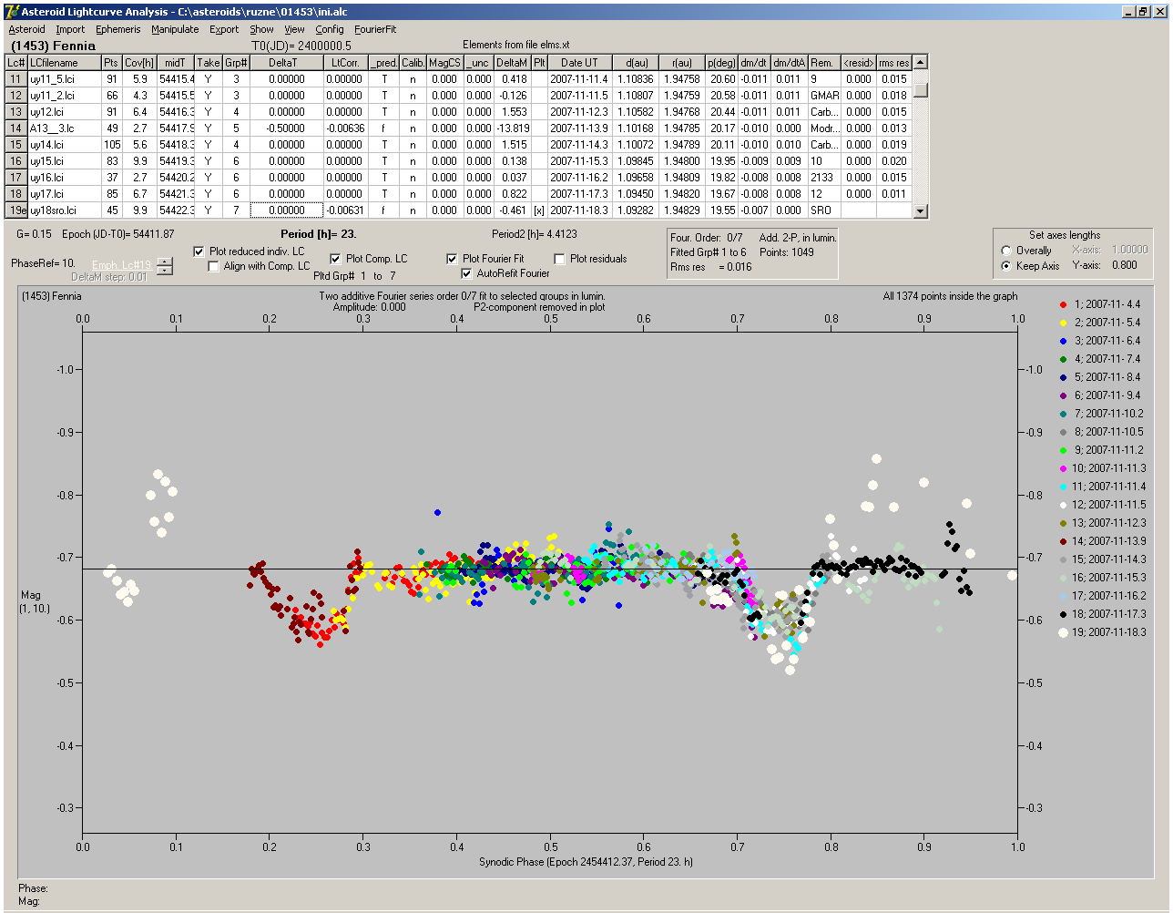Click filename cell uy11_5.lci

pyautogui.click(x=64, y=79)
